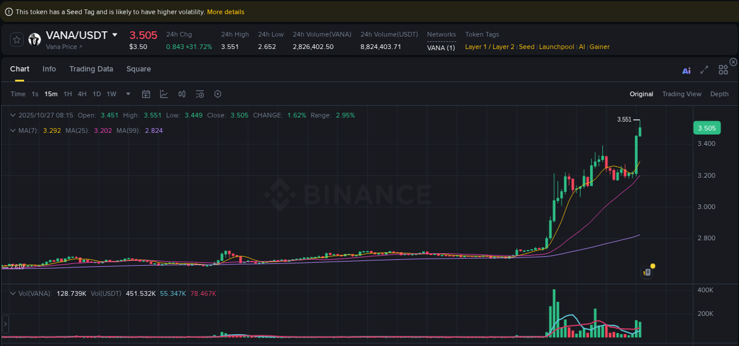
Task: Open the chart style selector icon
Action: point(164,94)
